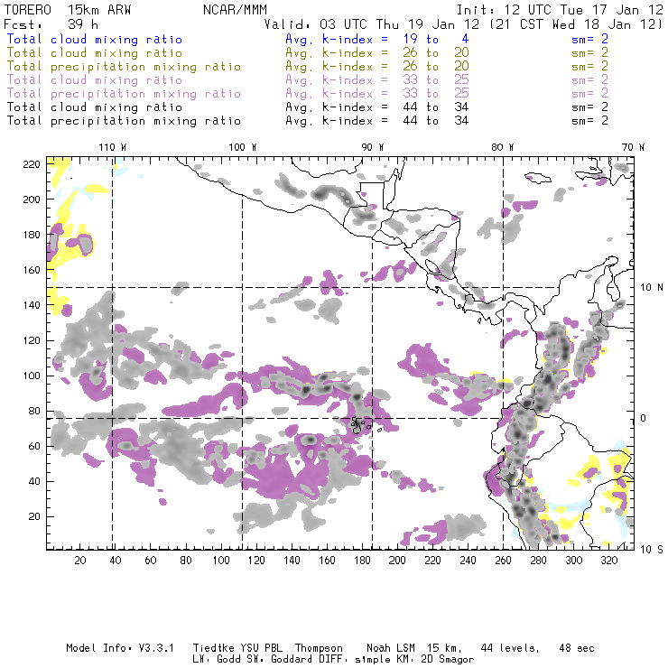Click the purple "Total precipitation mixing ratio" legend entry
The height and width of the screenshot is (668, 668).
point(124,94)
